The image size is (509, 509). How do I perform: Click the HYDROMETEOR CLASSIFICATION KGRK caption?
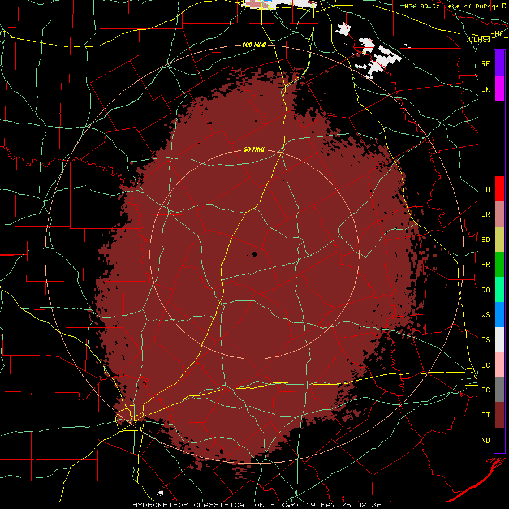(257, 505)
